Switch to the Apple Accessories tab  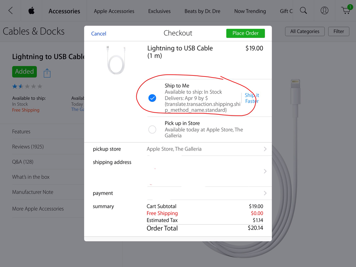coord(114,11)
